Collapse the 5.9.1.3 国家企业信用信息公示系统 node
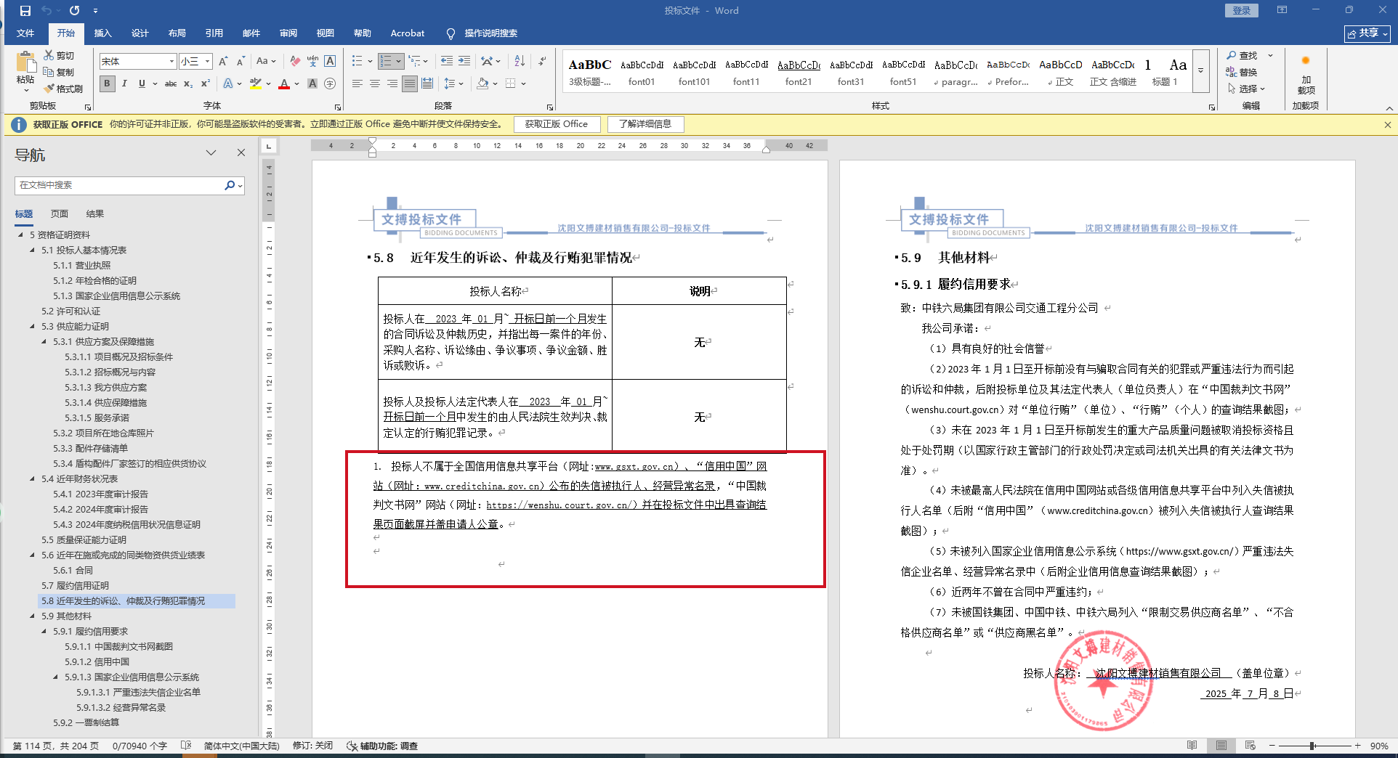 coord(55,677)
